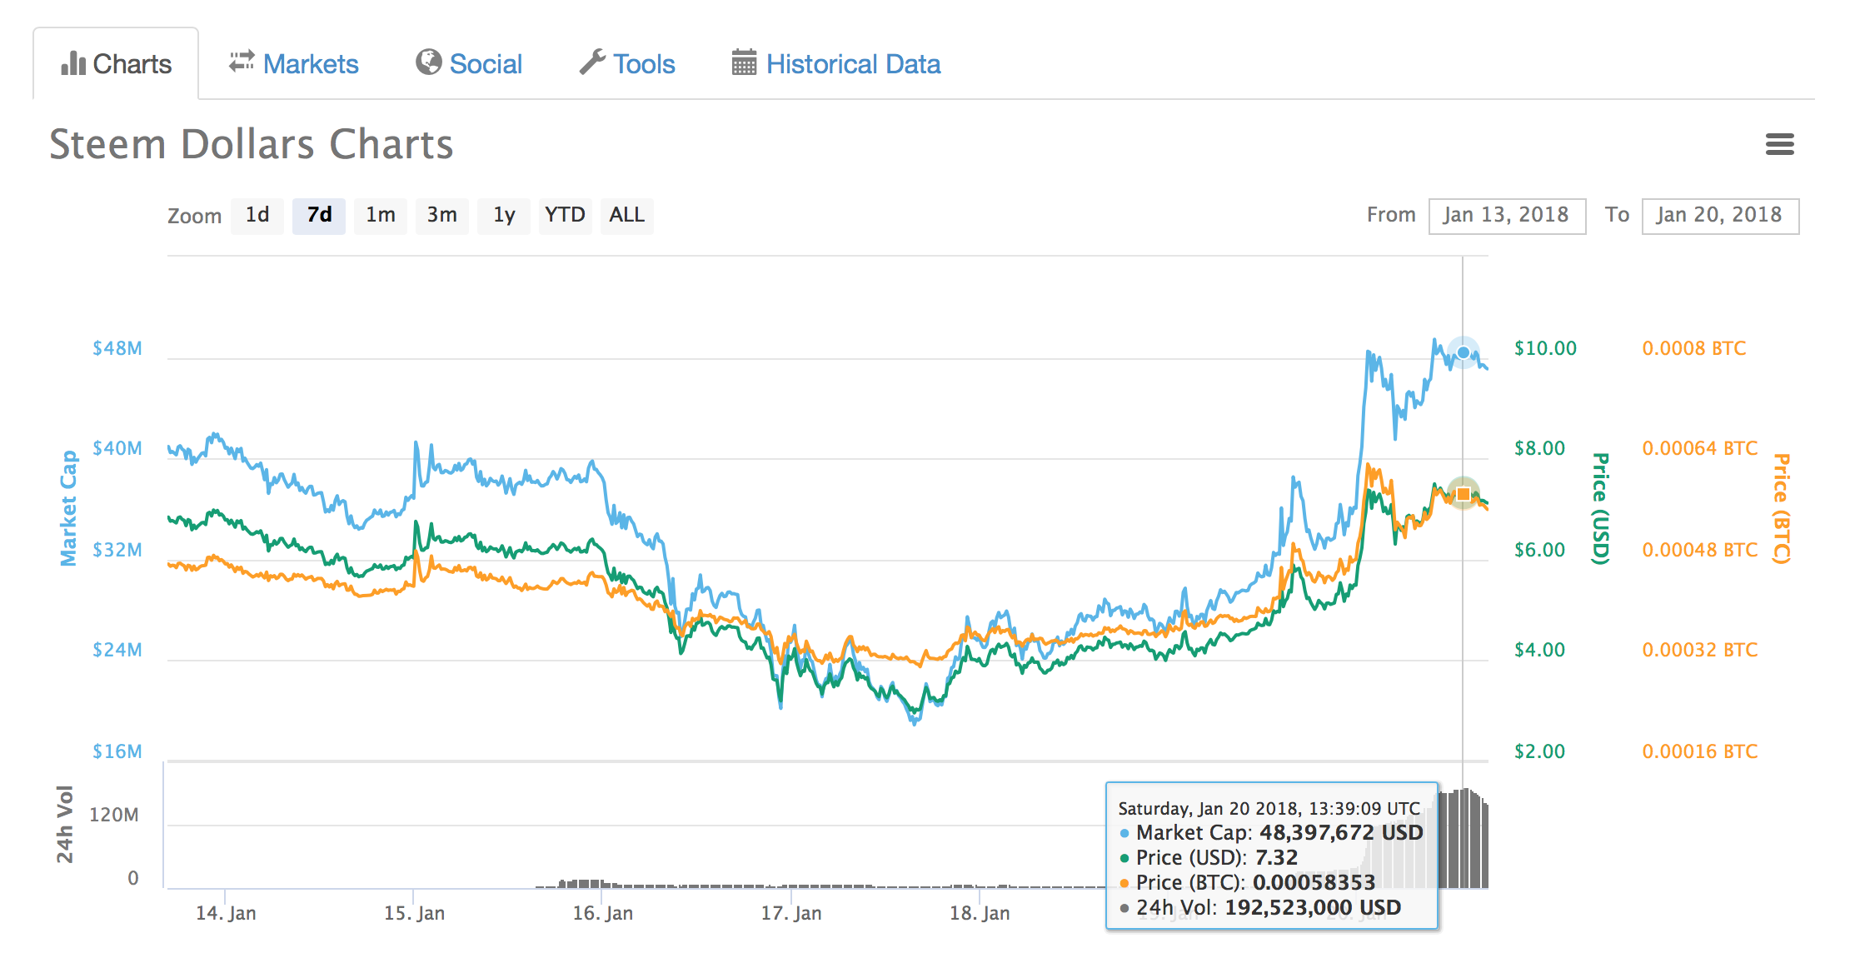Image resolution: width=1850 pixels, height=953 pixels.
Task: Click the 0.00064 BTC axis label
Action: (1700, 448)
